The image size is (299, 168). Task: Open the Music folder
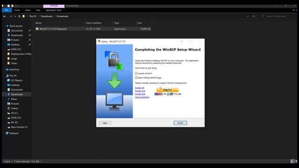pos(14,99)
